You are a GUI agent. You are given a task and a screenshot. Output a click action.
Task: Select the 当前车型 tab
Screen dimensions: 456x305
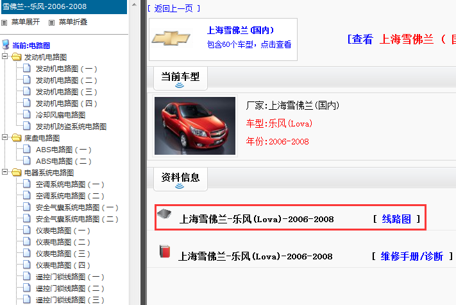(180, 78)
